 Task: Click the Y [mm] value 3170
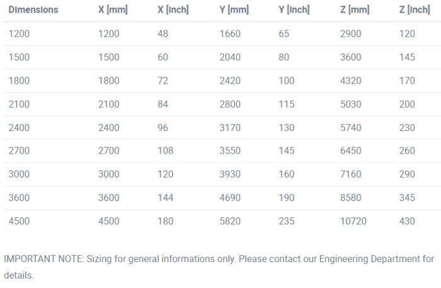230,128
